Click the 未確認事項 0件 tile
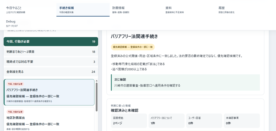Viewport: 276px width, 131px height. (x=242, y=121)
